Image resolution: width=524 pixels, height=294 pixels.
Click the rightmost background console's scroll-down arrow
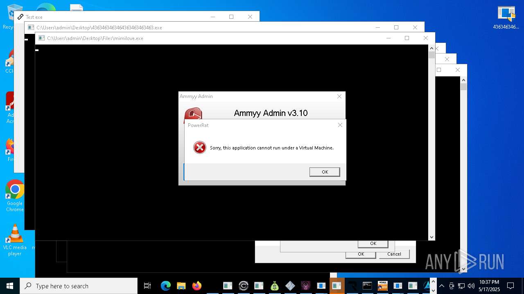pos(463,269)
